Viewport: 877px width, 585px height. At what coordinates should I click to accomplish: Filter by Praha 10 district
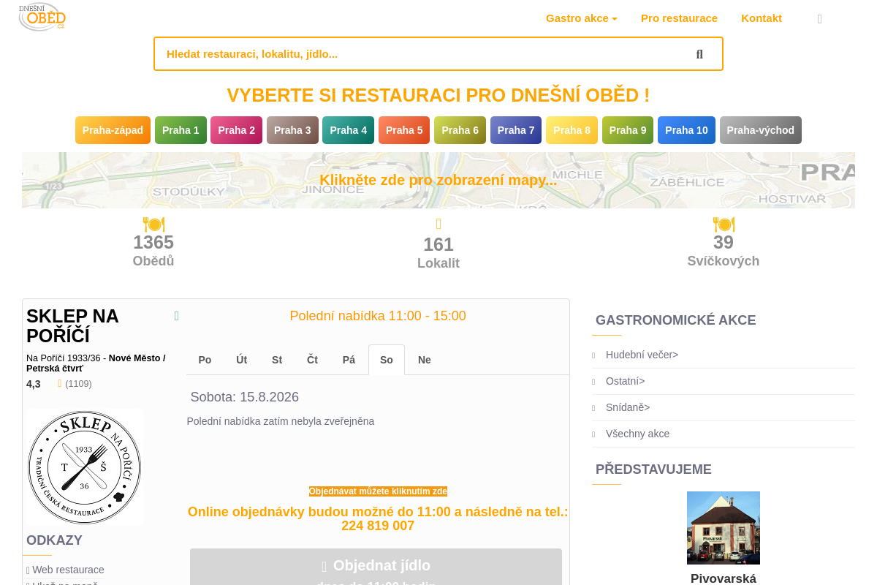coord(686,130)
